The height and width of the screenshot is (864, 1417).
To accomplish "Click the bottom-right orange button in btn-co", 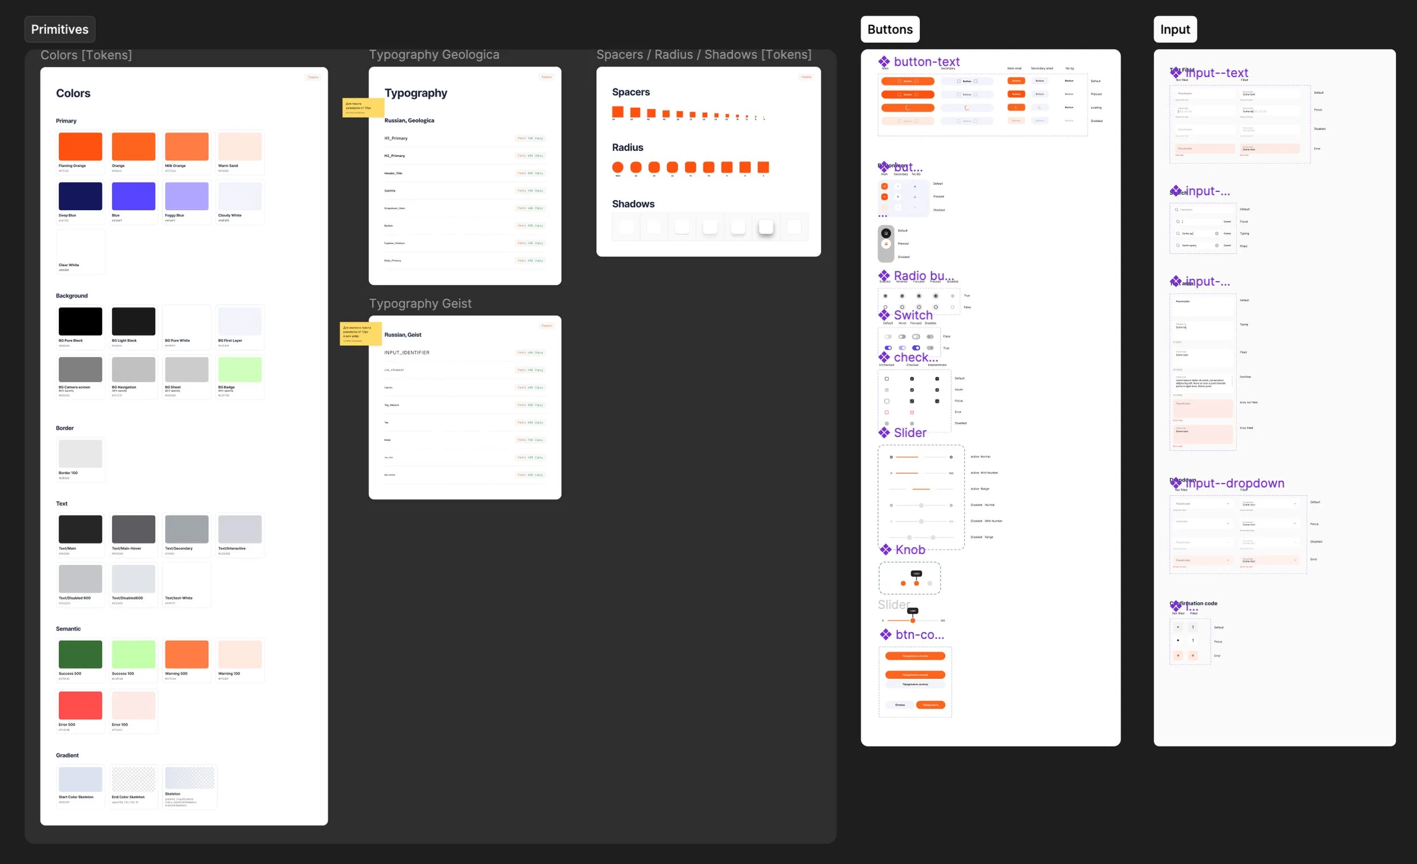I will 930,705.
